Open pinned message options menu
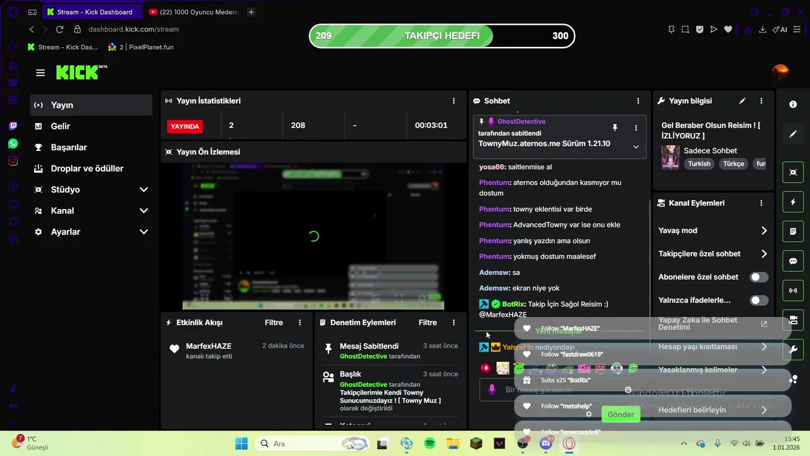The image size is (810, 456). 636,127
